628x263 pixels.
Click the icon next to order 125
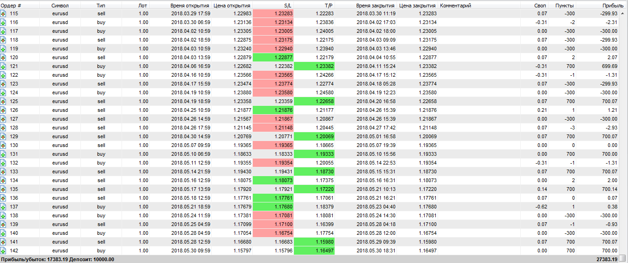(x=3, y=102)
